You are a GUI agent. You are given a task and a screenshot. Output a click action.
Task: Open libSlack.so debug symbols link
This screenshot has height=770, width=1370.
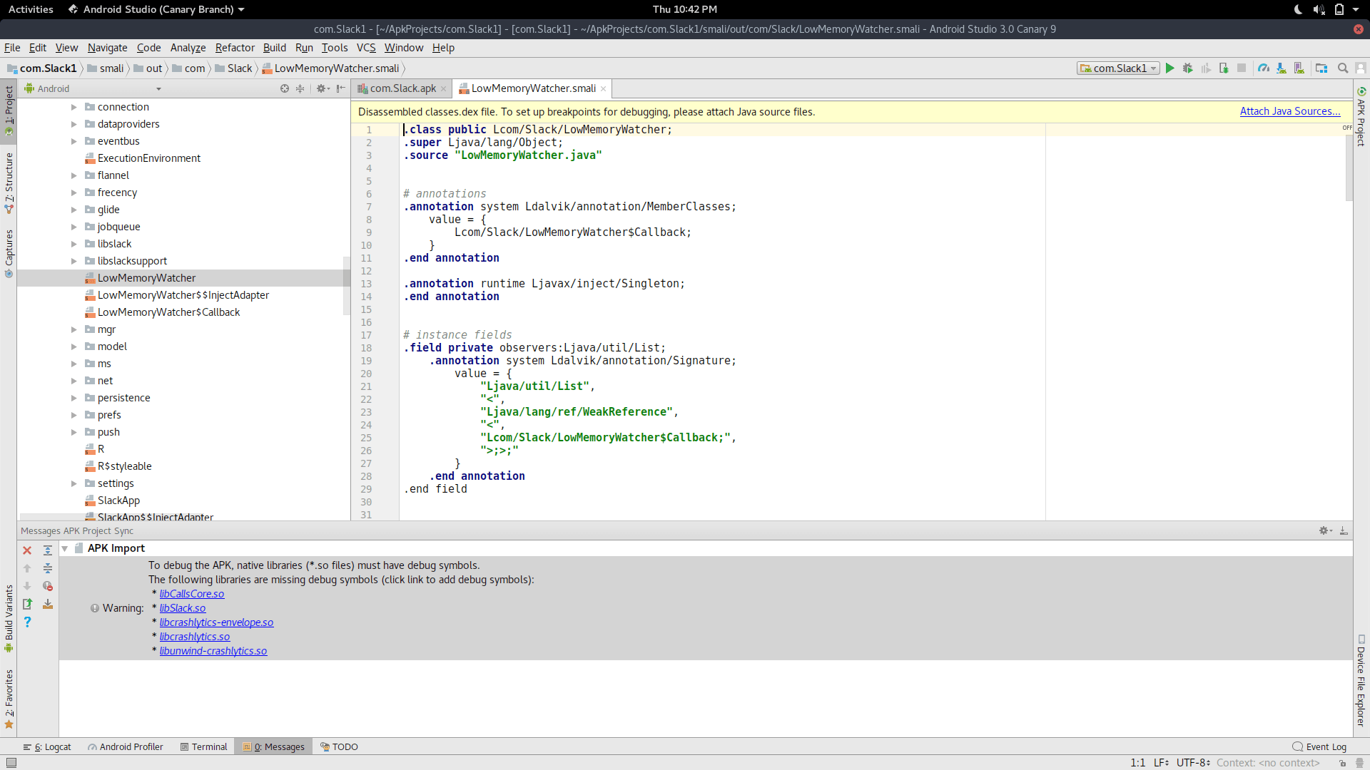click(182, 608)
